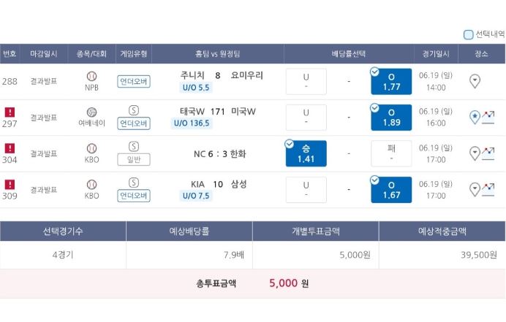Deselect Over 1.67 odds for KIA match
The width and height of the screenshot is (506, 322).
point(391,190)
